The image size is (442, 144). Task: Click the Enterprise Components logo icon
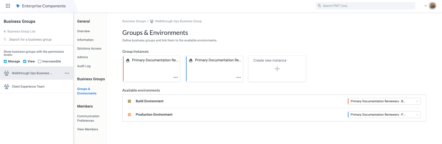click(x=18, y=6)
